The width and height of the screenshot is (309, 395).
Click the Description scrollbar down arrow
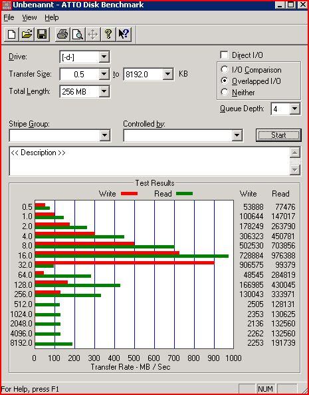(295, 170)
